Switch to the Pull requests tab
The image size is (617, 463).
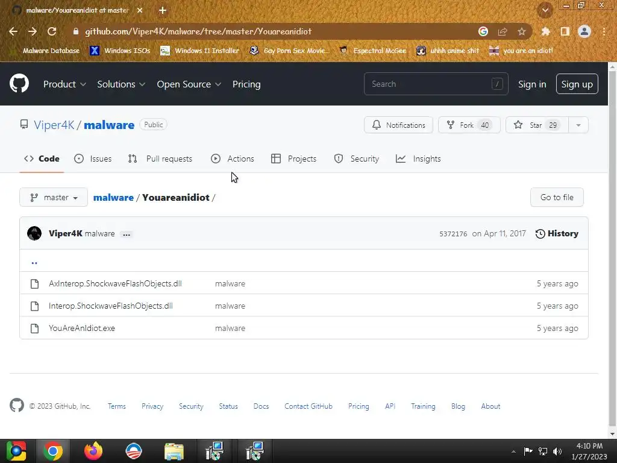click(x=160, y=159)
